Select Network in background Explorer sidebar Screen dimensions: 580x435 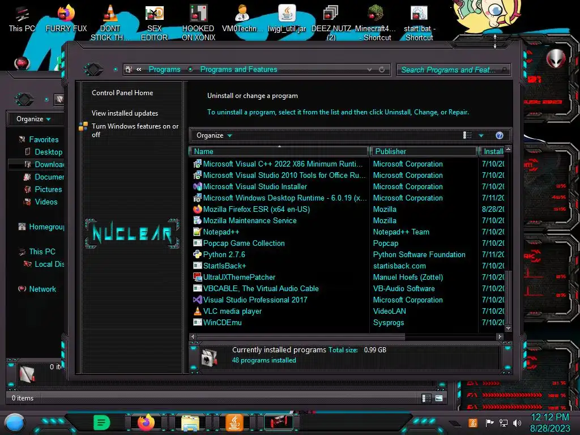coord(42,289)
